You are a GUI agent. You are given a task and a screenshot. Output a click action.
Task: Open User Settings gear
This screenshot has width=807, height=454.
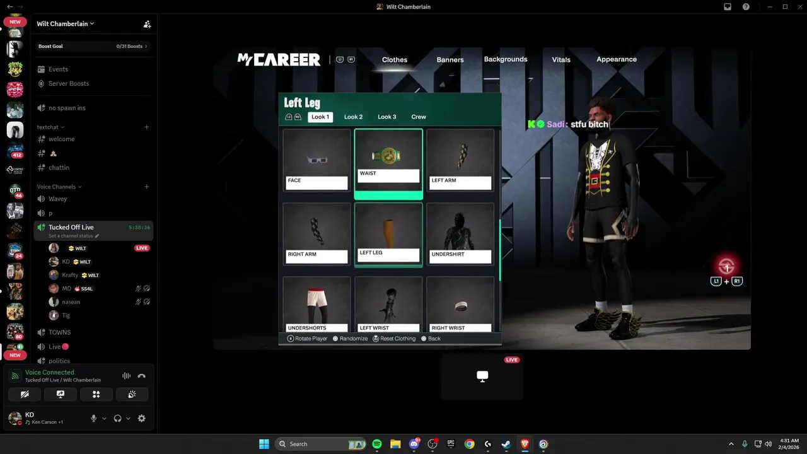[x=141, y=418]
